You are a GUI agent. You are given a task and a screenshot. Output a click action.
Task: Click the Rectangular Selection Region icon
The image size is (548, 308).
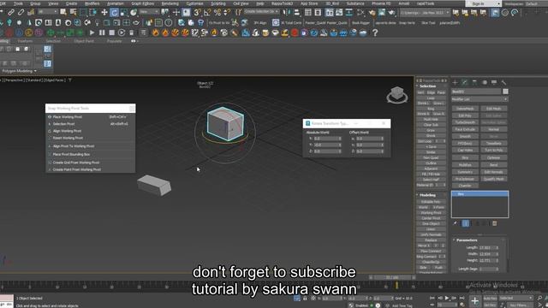[x=83, y=13]
